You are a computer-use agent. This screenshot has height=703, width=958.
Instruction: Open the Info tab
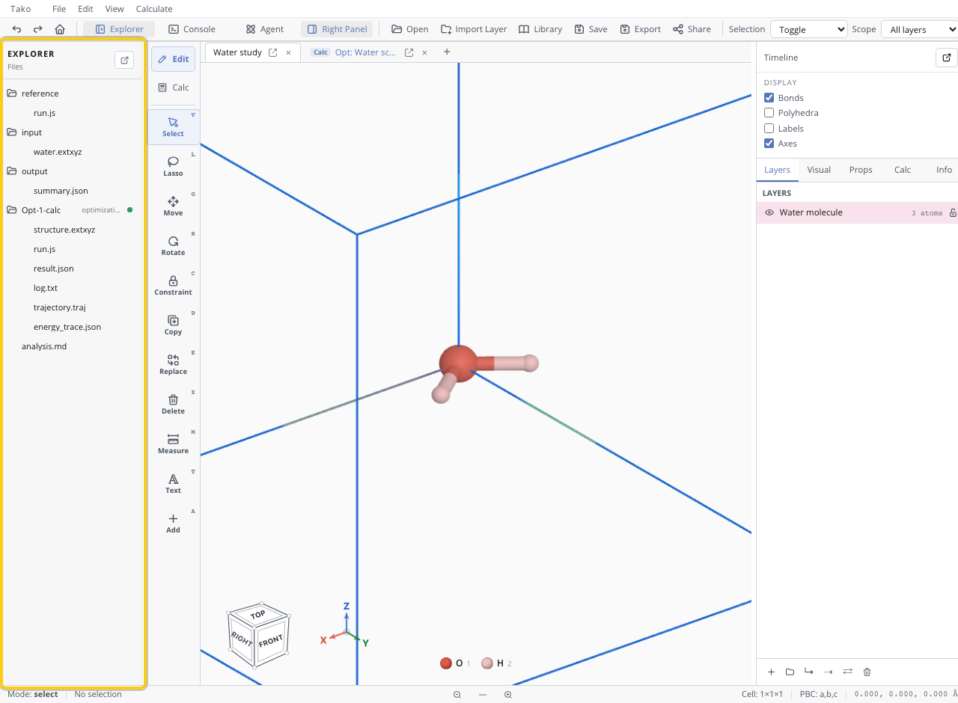coord(944,170)
